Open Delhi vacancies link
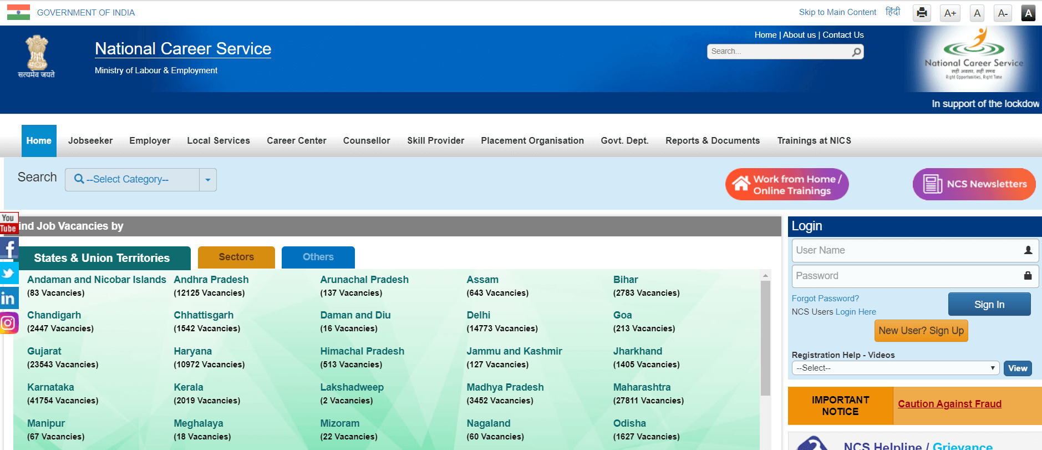This screenshot has height=450, width=1042. 479,315
